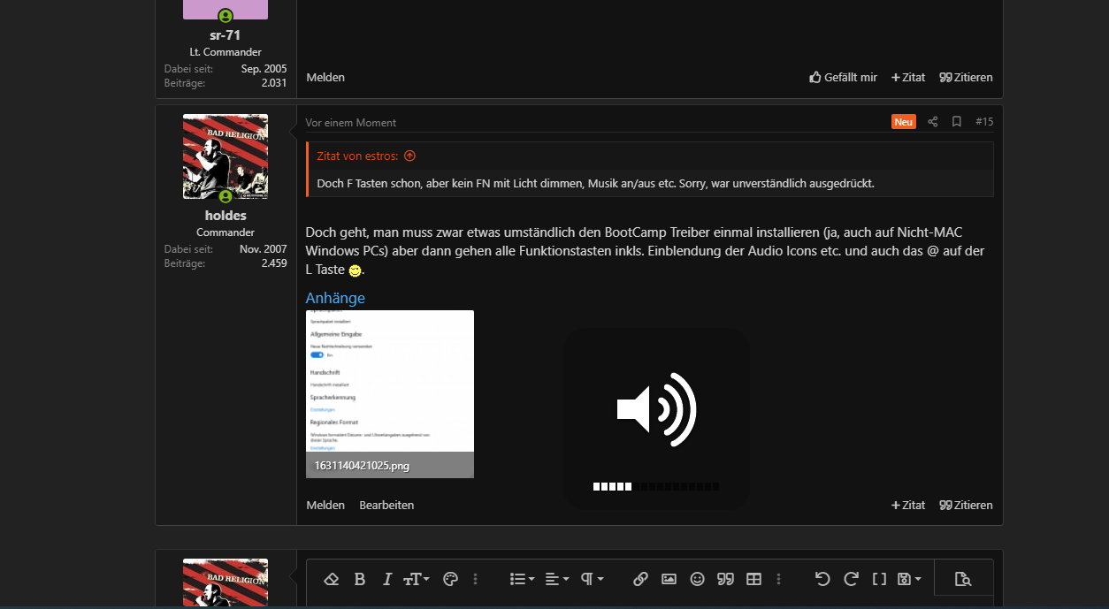Open attachment 1631140421025.png thumbnail
The image size is (1109, 609).
(390, 394)
